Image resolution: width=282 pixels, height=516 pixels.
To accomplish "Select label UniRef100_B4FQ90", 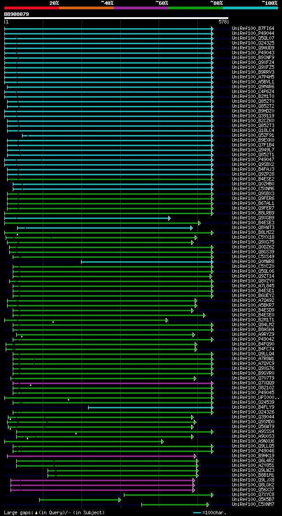I will pyautogui.click(x=253, y=344).
